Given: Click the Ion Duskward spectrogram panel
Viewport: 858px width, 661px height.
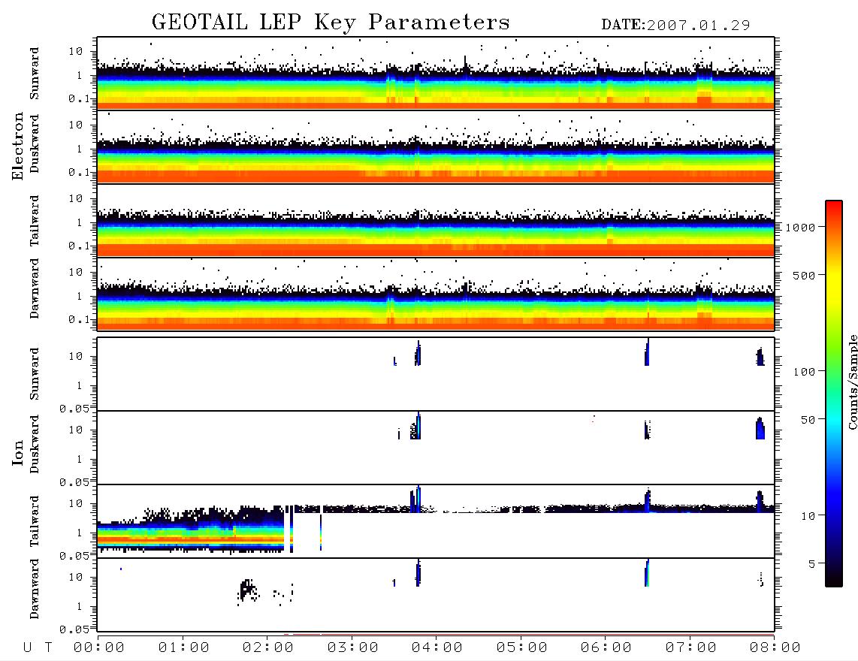Looking at the screenshot, I should [x=436, y=448].
